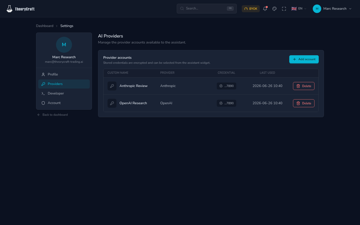Click the Anthropic provider cell
The height and width of the screenshot is (225, 360).
168,86
